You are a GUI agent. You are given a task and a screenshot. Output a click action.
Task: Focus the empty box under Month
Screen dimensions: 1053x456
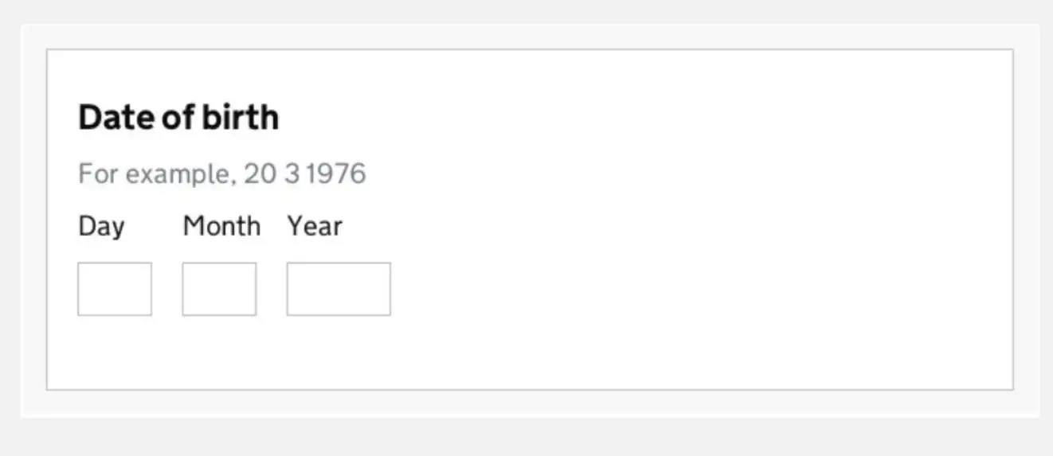pyautogui.click(x=219, y=289)
